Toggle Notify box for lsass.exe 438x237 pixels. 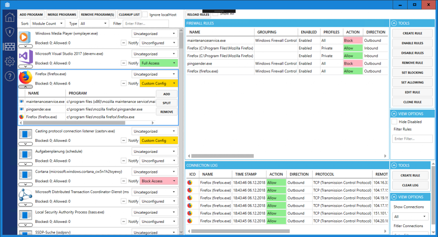(124, 222)
